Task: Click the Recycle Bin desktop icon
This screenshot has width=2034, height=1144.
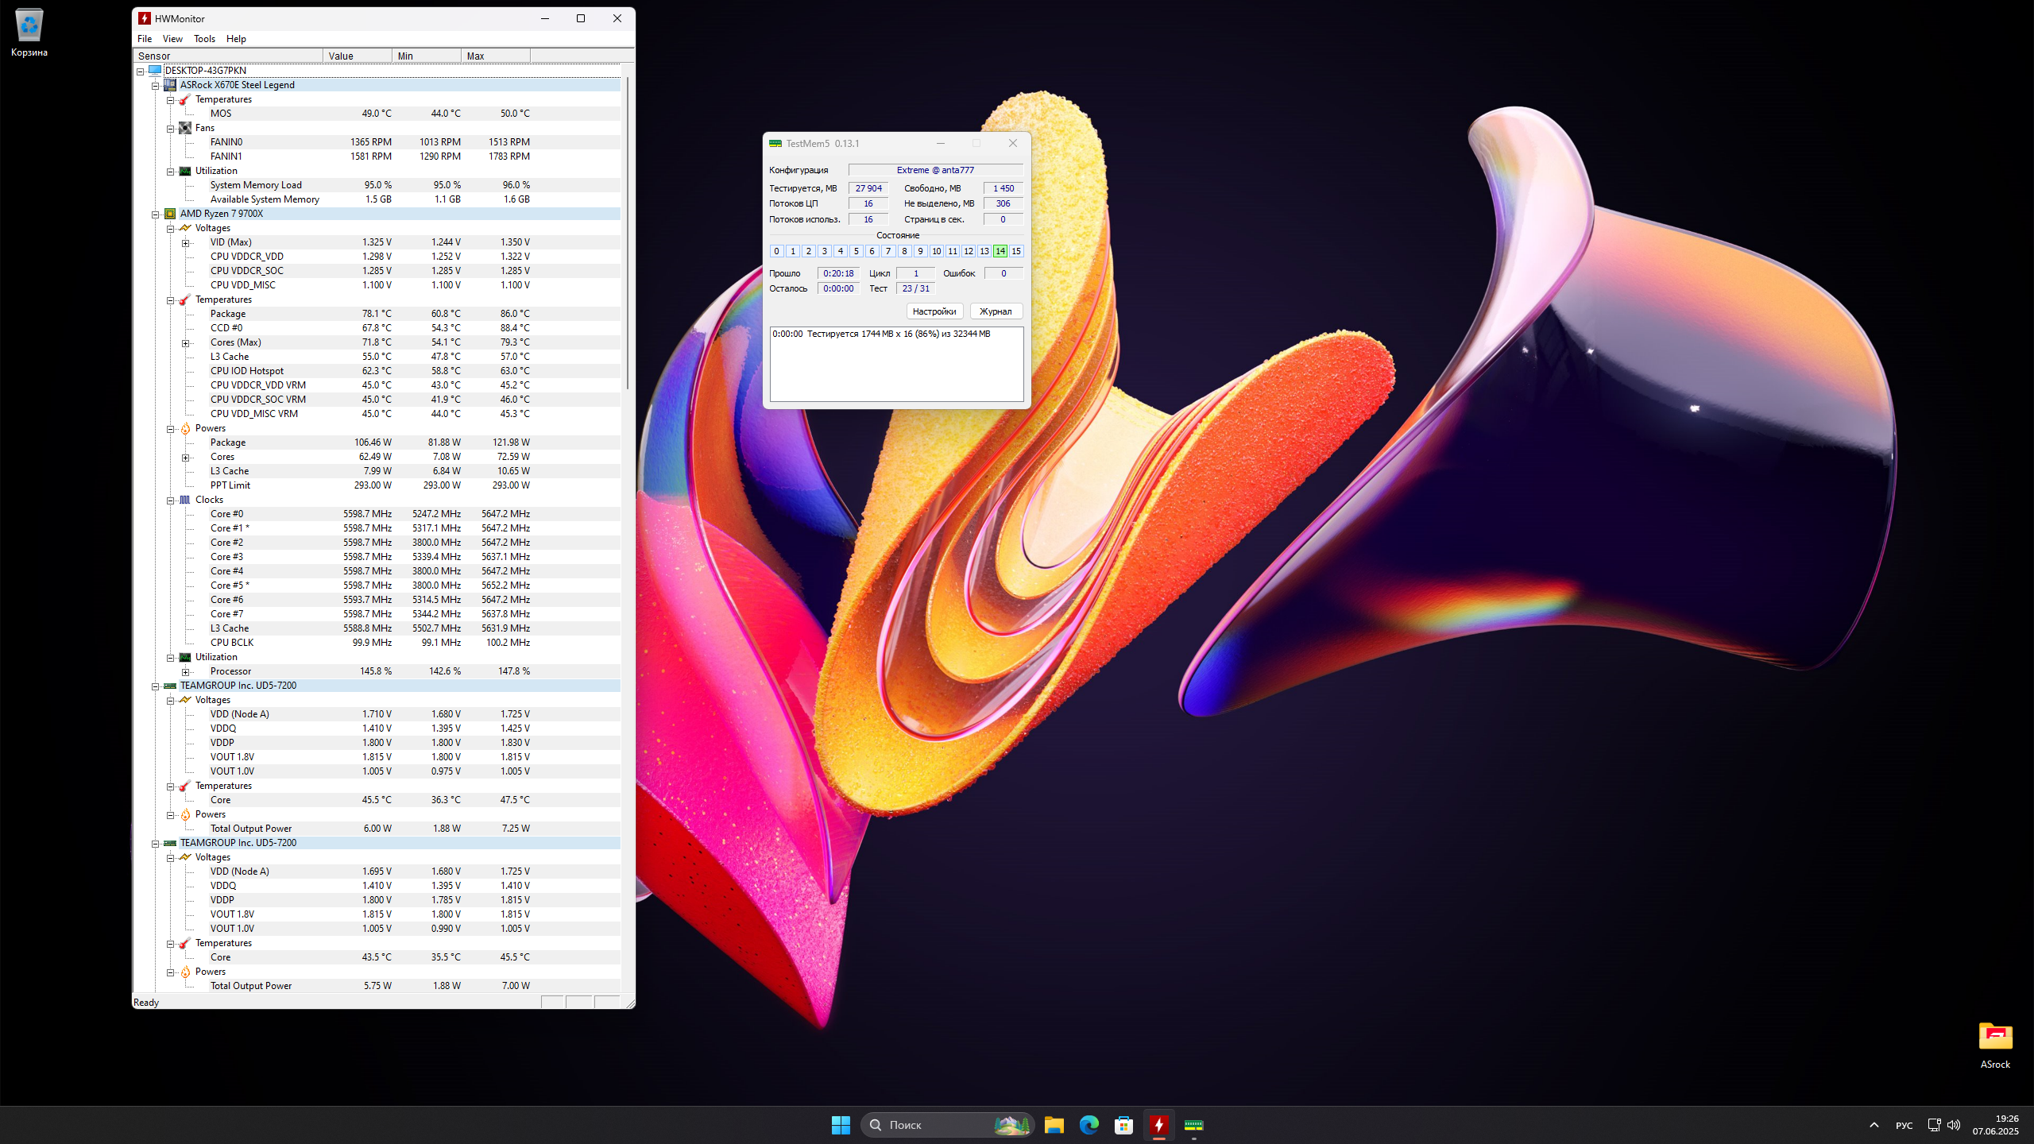Action: [29, 26]
